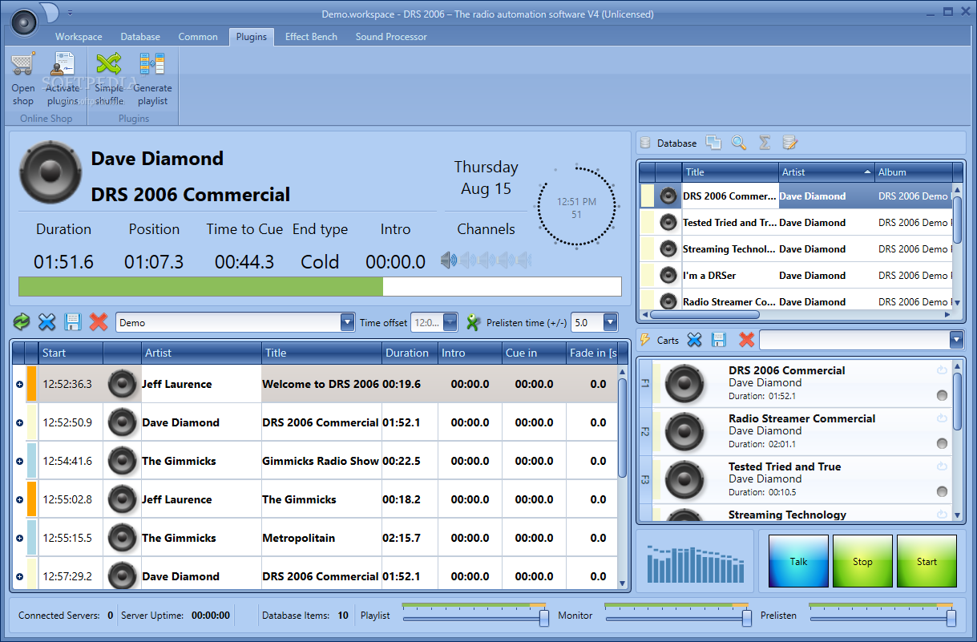Toggle the Tested Tried and True cart status indicator
The height and width of the screenshot is (642, 977).
[942, 491]
